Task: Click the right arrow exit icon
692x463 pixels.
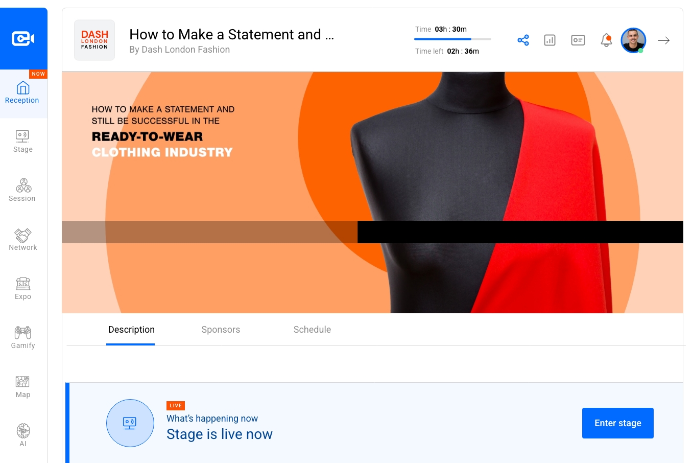Action: point(664,40)
